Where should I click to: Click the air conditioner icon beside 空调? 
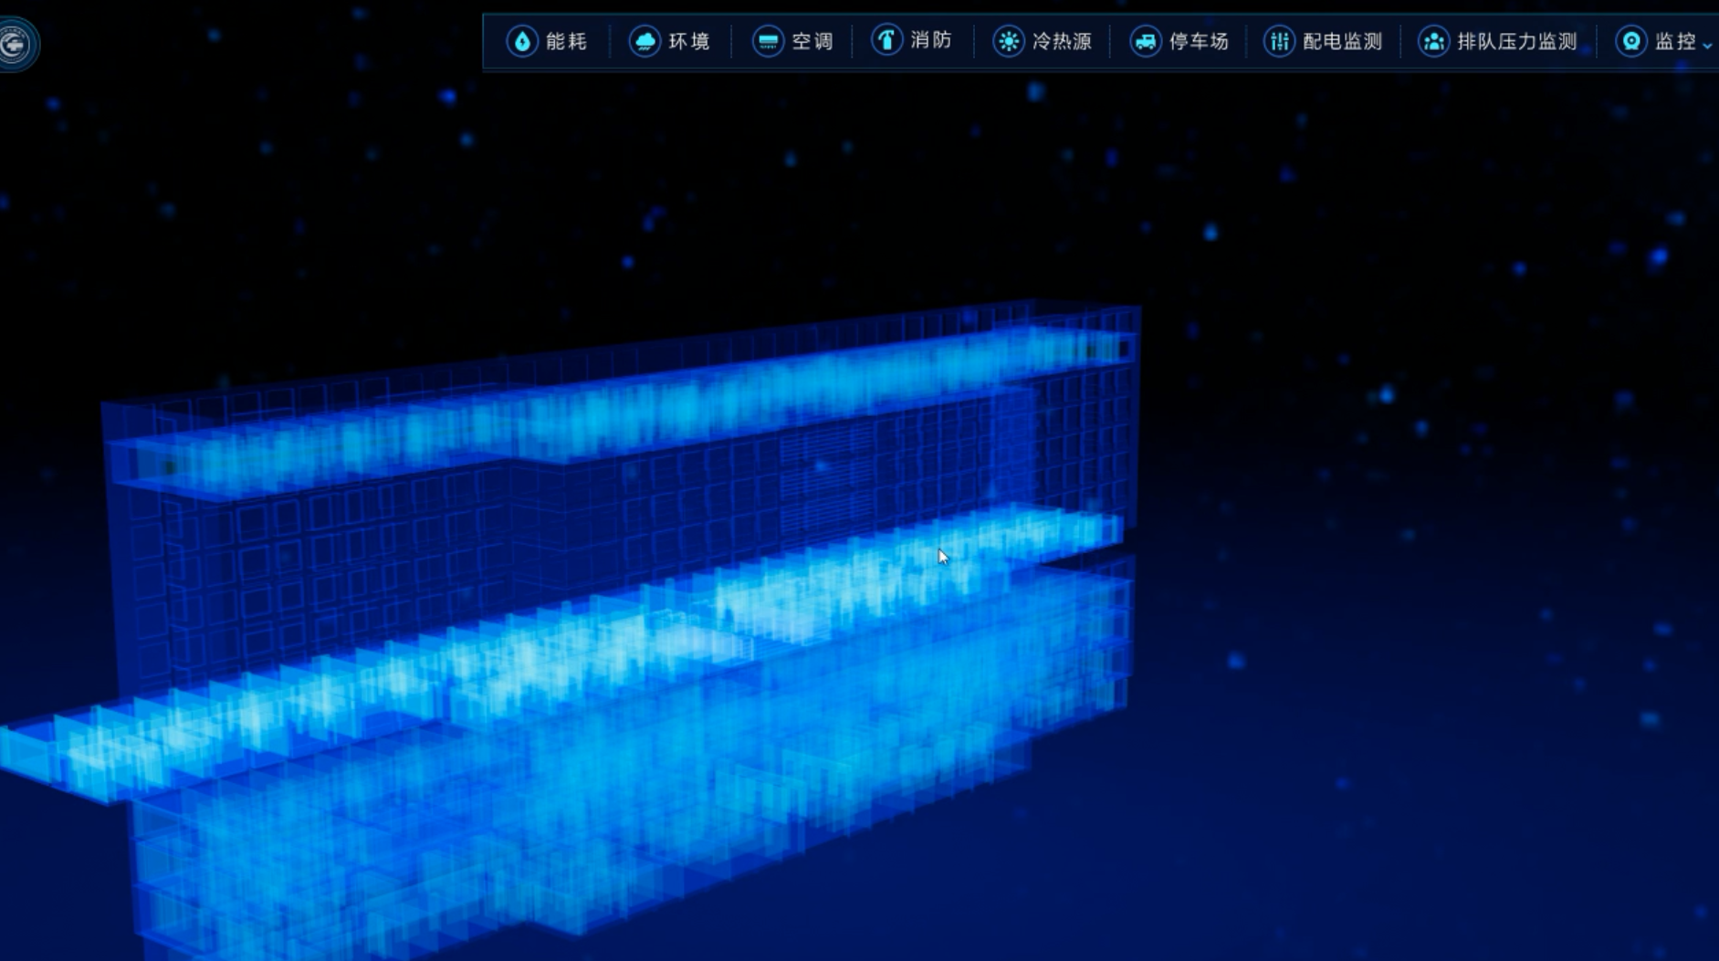(768, 41)
